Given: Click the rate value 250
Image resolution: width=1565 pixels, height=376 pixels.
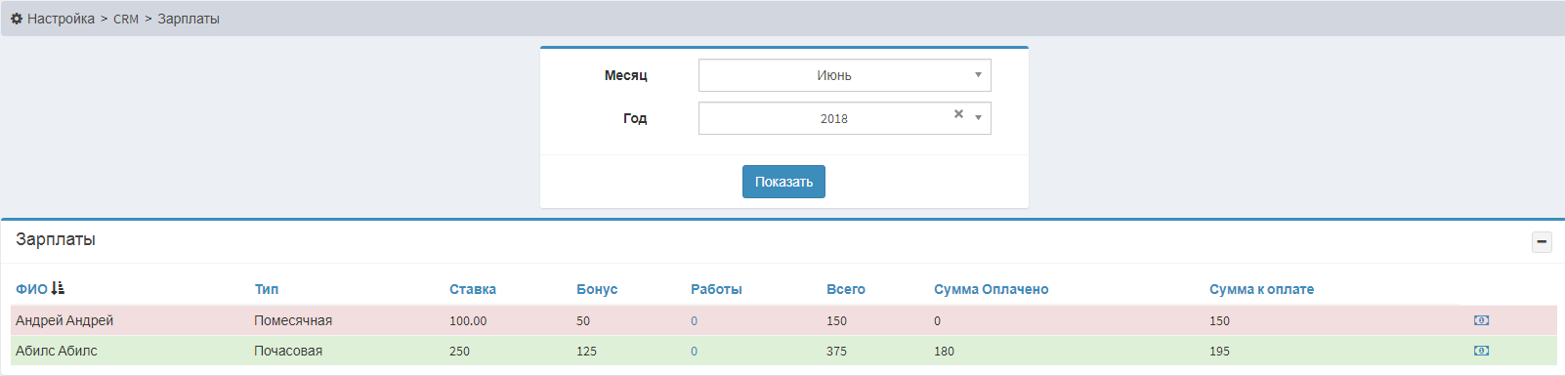Looking at the screenshot, I should [x=459, y=352].
